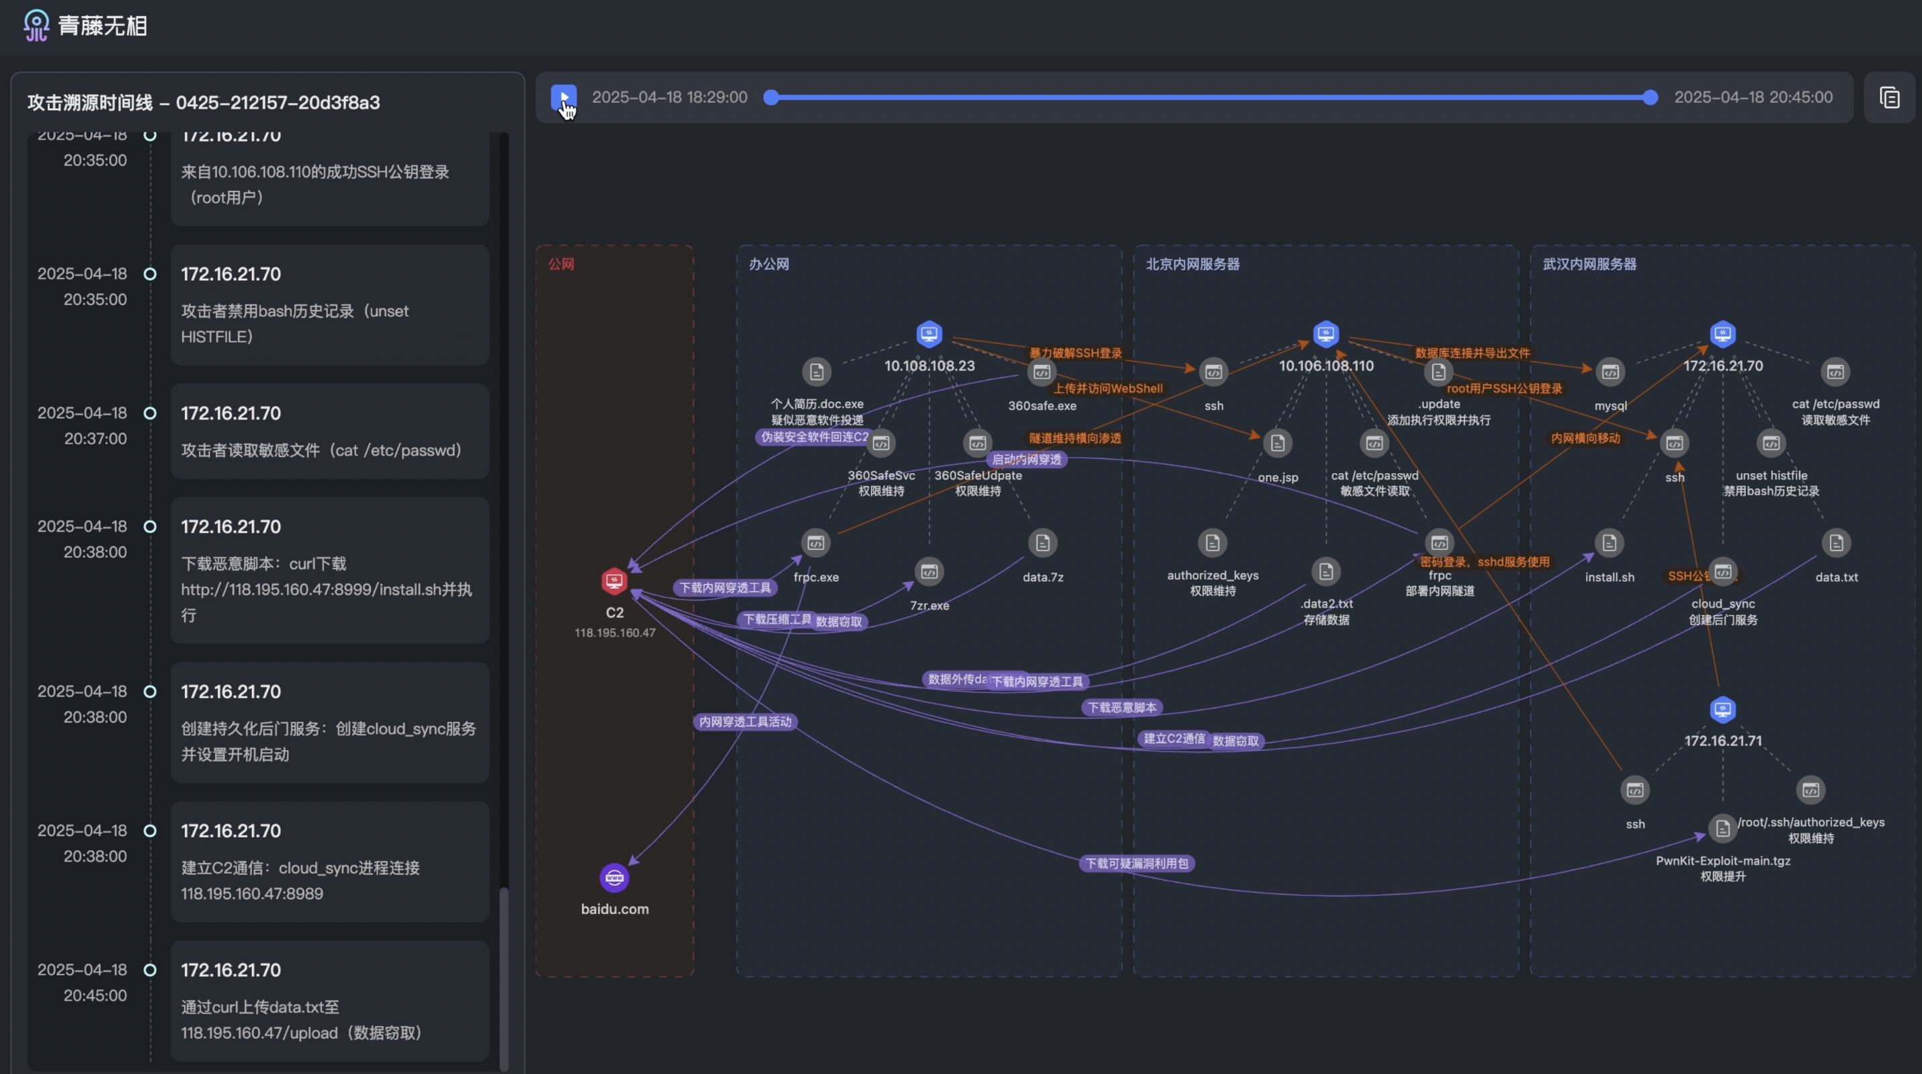
Task: Click the 建立C2通信 edge label
Action: (x=1173, y=739)
